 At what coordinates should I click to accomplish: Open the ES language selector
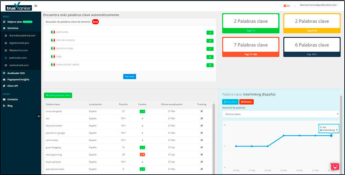(x=286, y=6)
